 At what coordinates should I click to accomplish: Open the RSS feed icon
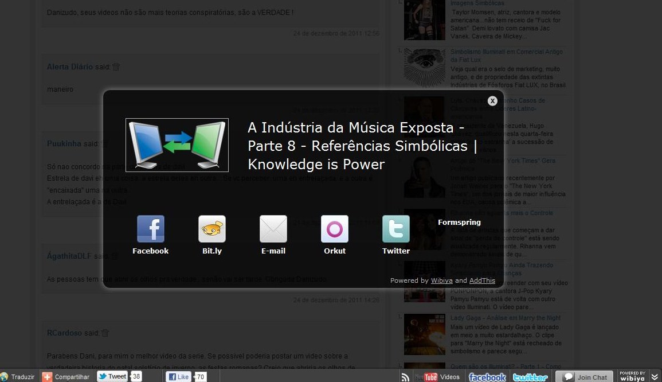point(405,377)
